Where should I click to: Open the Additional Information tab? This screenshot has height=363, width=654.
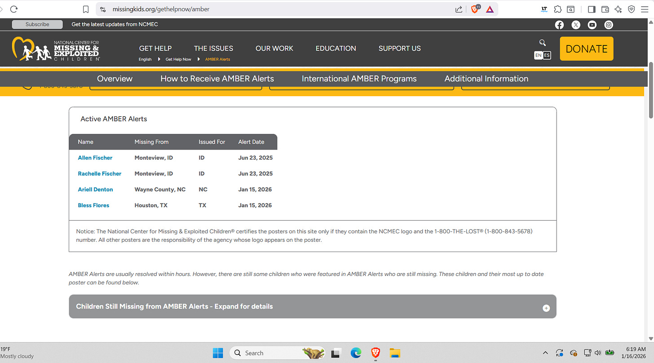click(486, 79)
